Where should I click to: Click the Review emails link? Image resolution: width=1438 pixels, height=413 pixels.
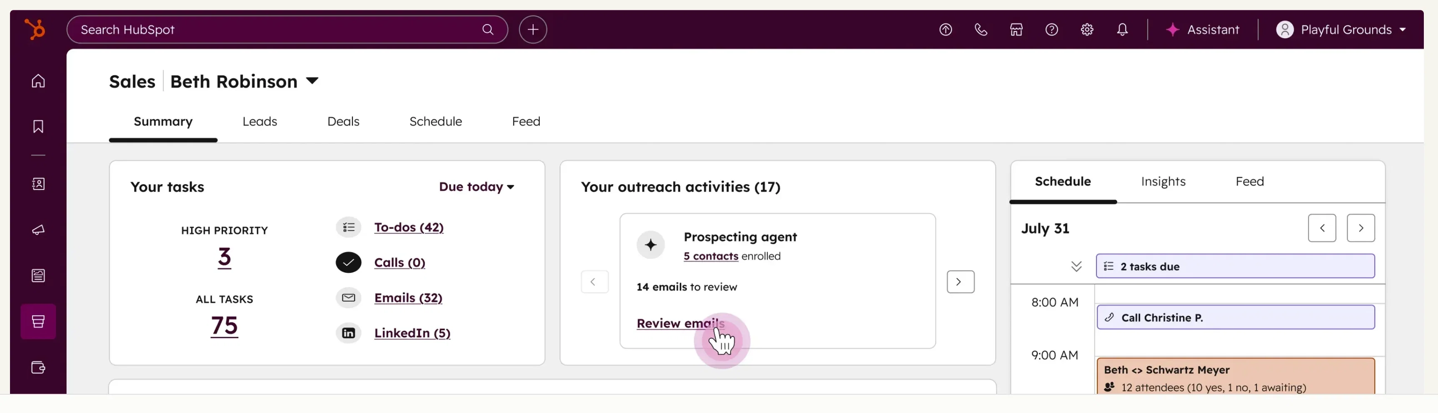click(x=681, y=323)
